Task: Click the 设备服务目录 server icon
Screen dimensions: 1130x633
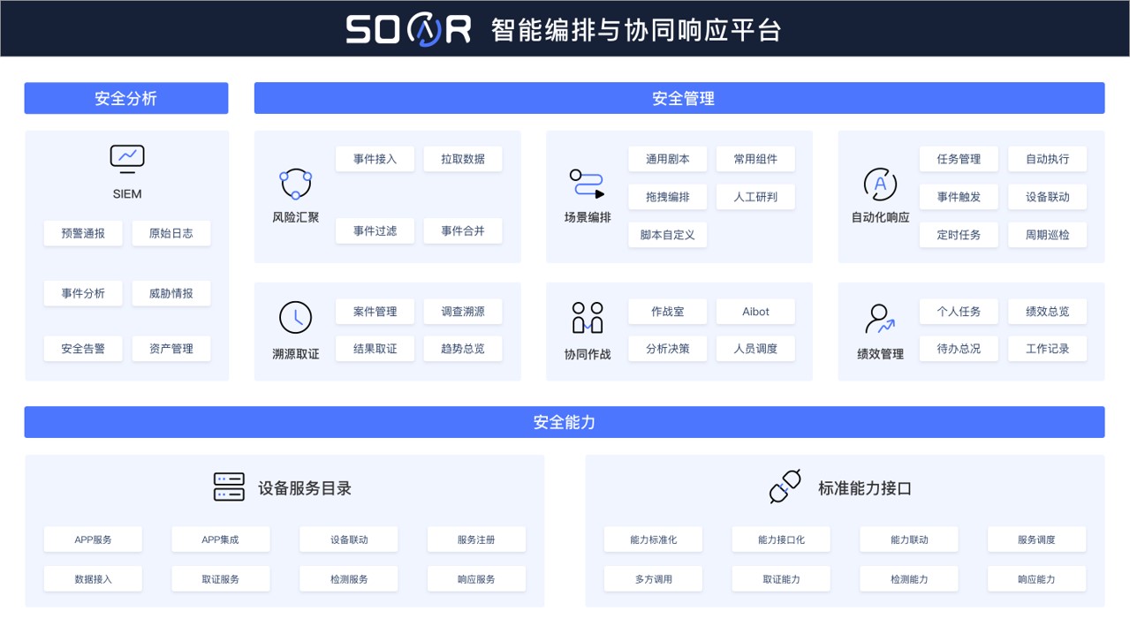Action: pyautogui.click(x=229, y=487)
